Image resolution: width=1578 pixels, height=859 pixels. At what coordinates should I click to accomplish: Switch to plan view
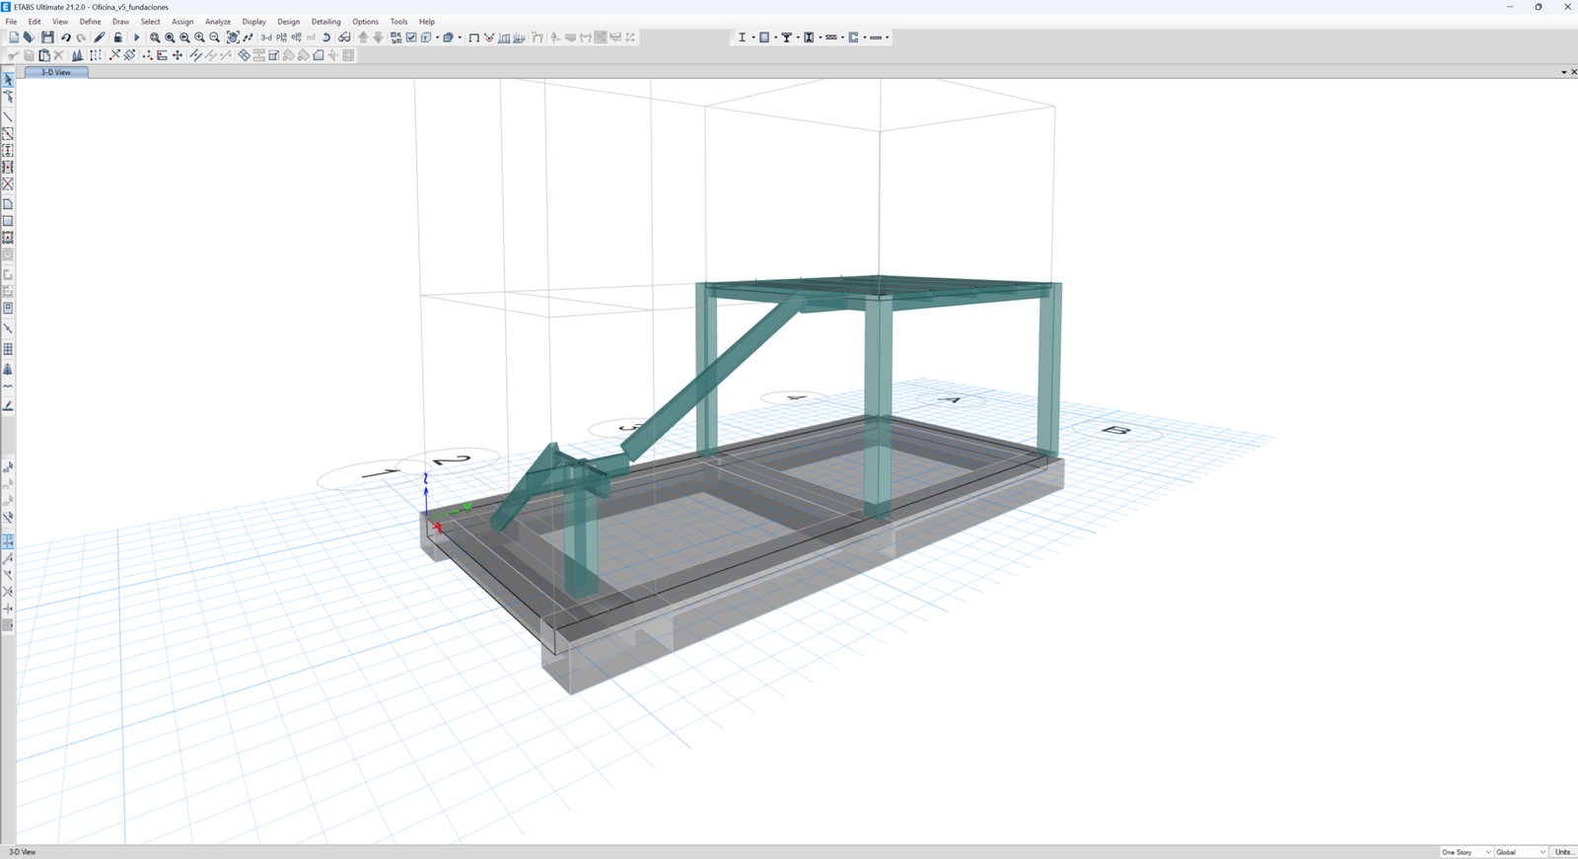pos(281,37)
